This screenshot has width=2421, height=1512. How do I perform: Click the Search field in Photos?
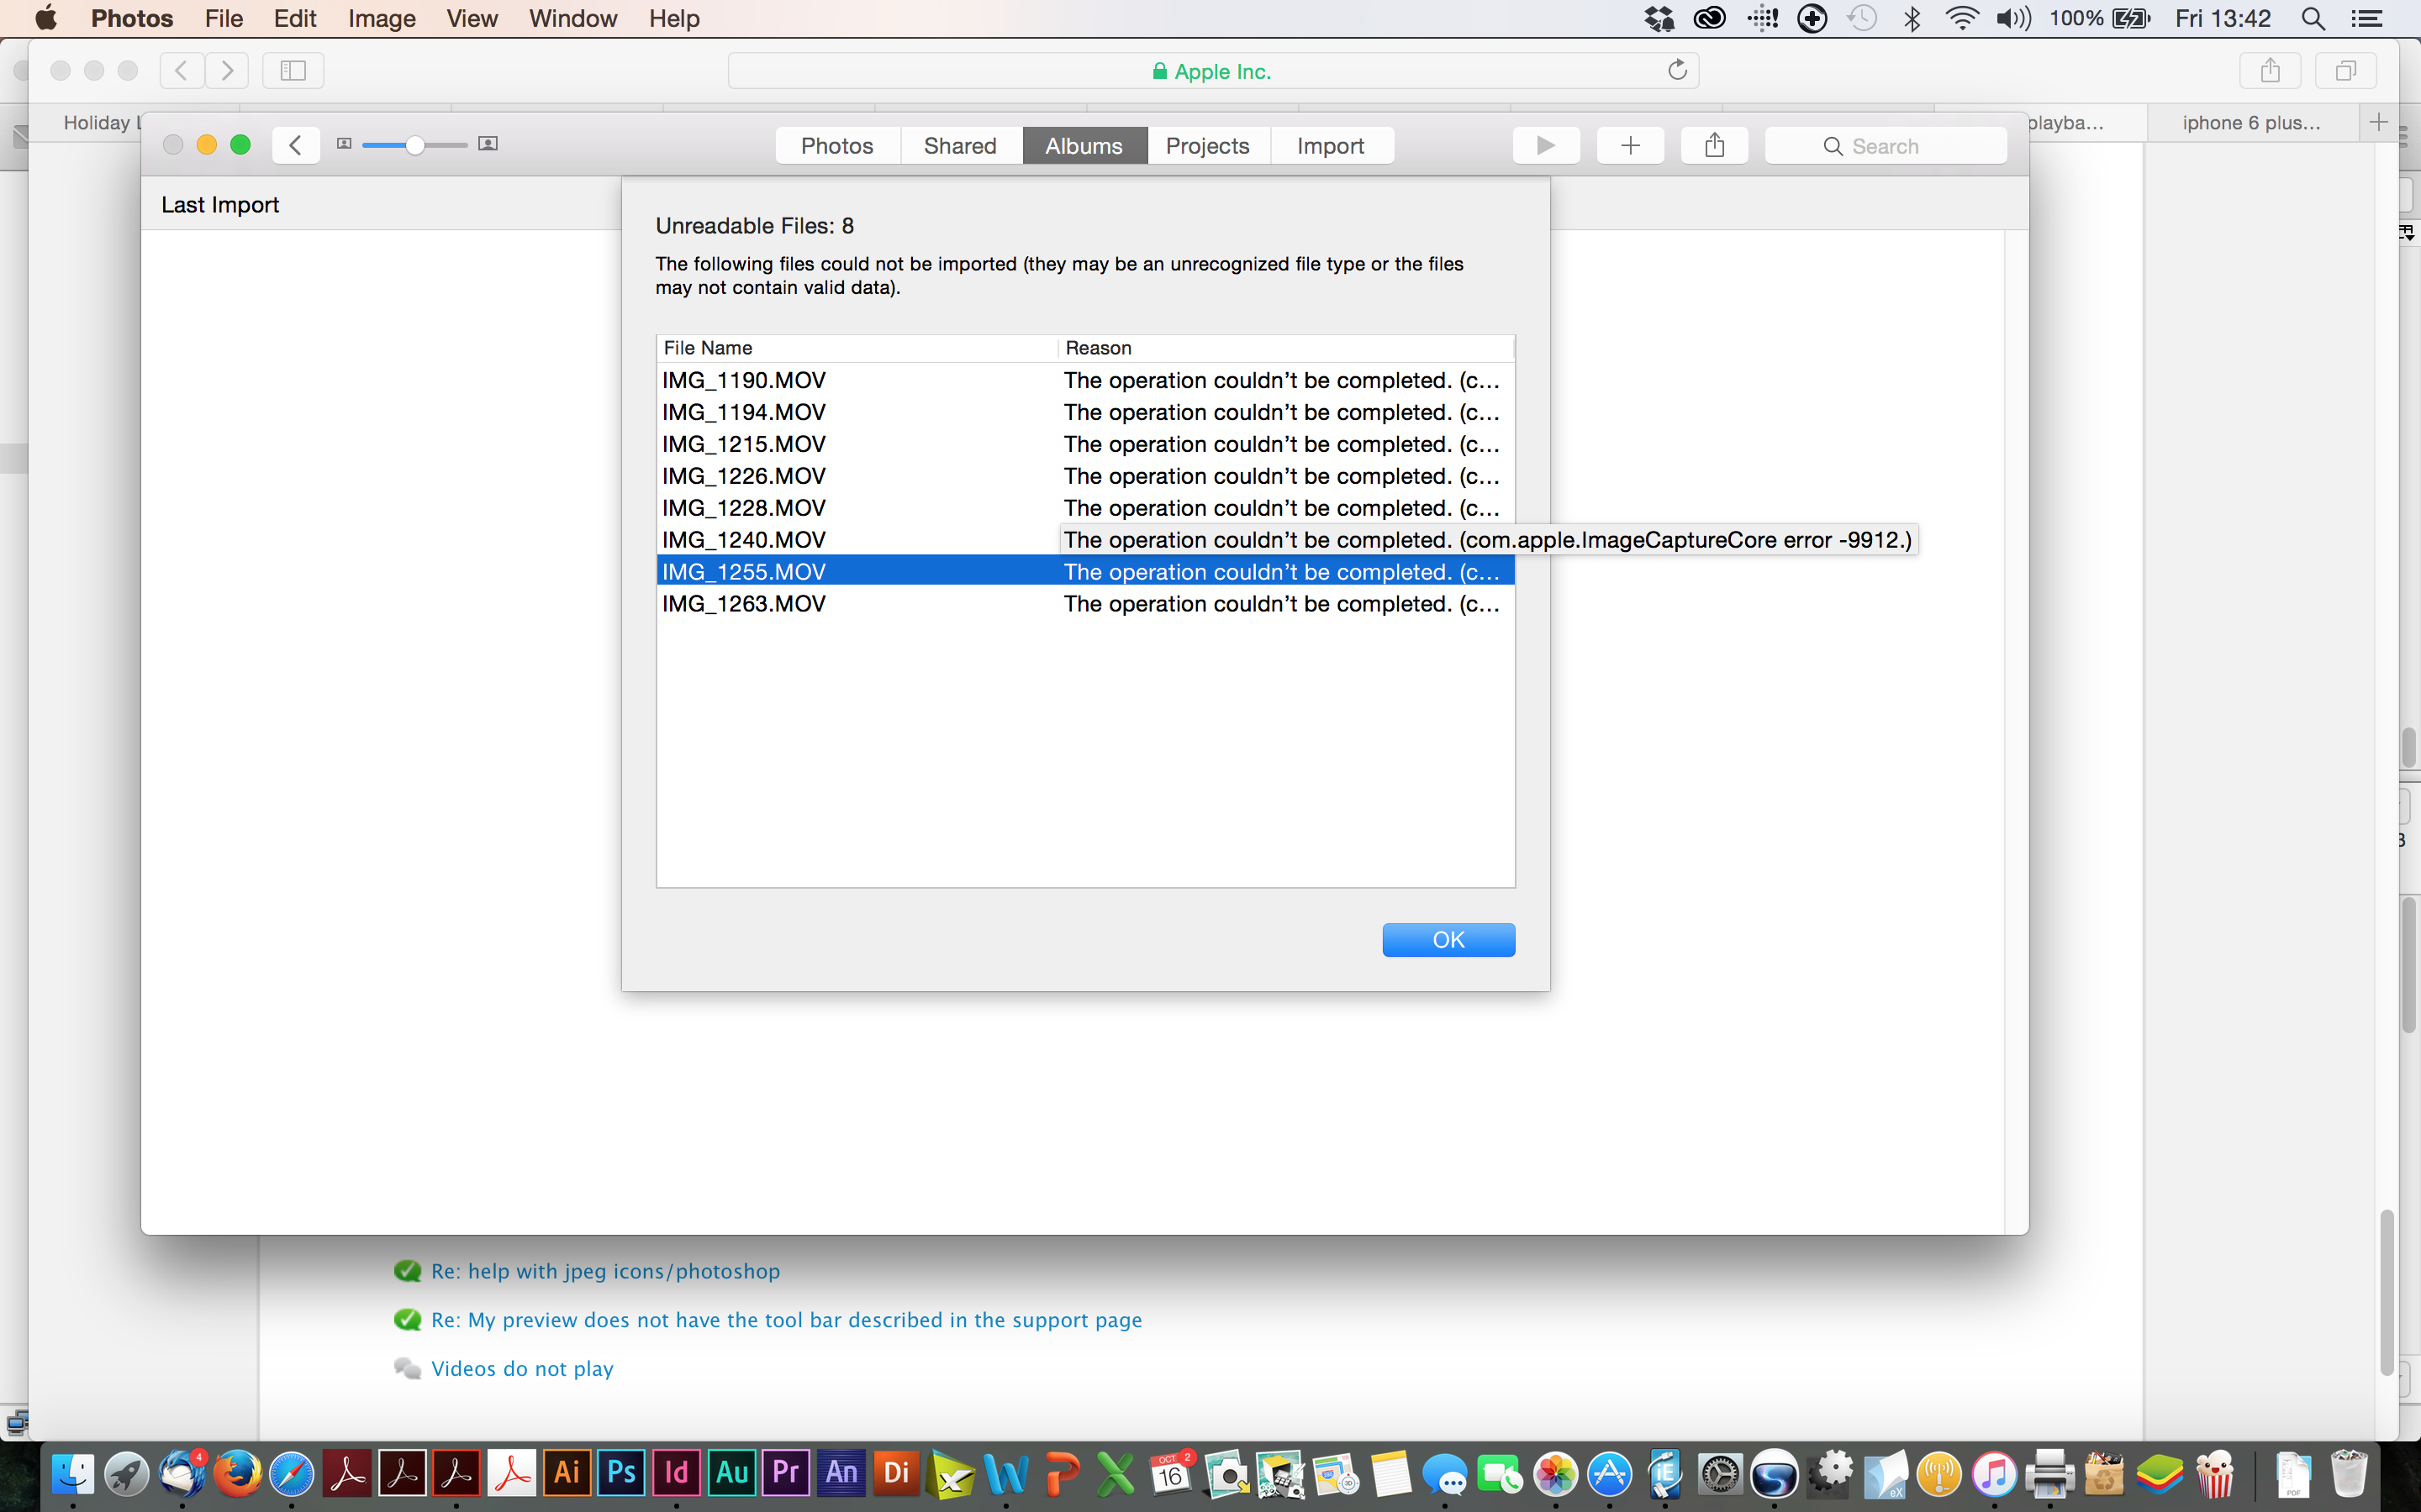coord(1885,146)
